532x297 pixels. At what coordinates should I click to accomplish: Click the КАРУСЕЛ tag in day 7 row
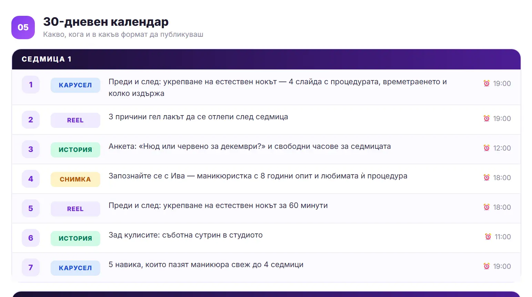[x=75, y=268]
